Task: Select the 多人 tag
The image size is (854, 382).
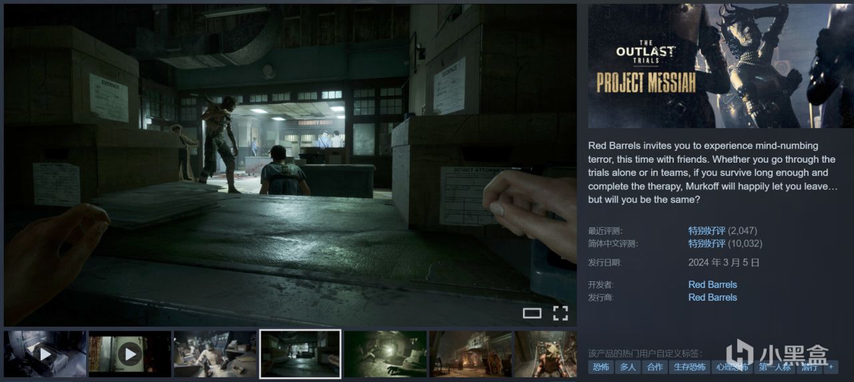Action: pos(628,367)
